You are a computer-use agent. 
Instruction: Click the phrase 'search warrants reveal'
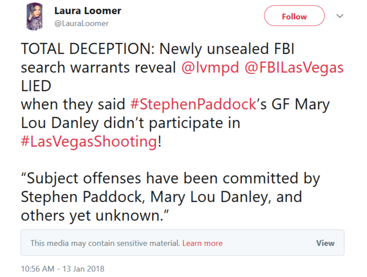[99, 67]
